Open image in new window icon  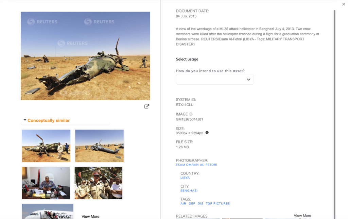(x=147, y=106)
